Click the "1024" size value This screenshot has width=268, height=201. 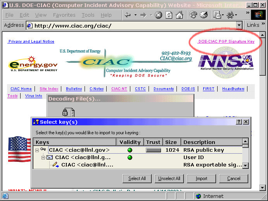point(172,150)
